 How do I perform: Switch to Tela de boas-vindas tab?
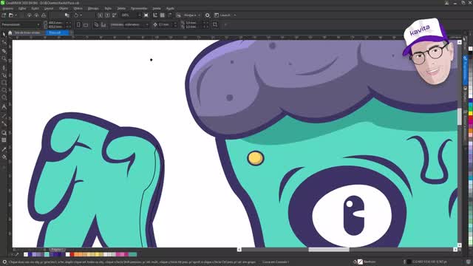point(27,33)
